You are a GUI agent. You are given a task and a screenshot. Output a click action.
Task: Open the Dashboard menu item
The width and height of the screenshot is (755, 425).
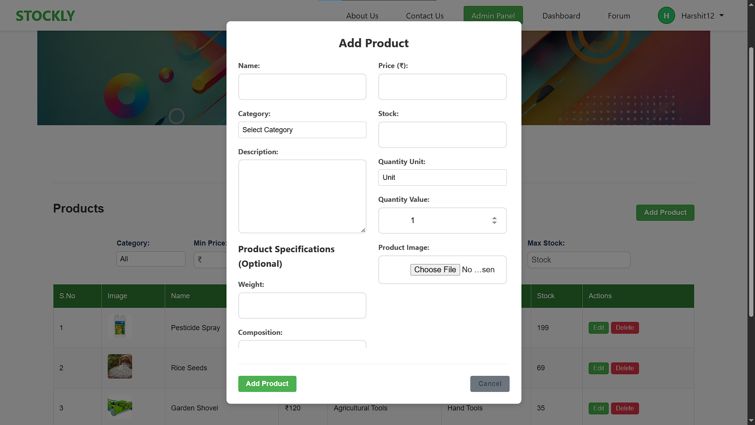pyautogui.click(x=561, y=16)
